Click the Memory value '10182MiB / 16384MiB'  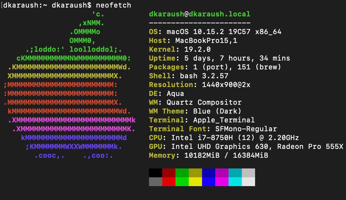pos(226,155)
